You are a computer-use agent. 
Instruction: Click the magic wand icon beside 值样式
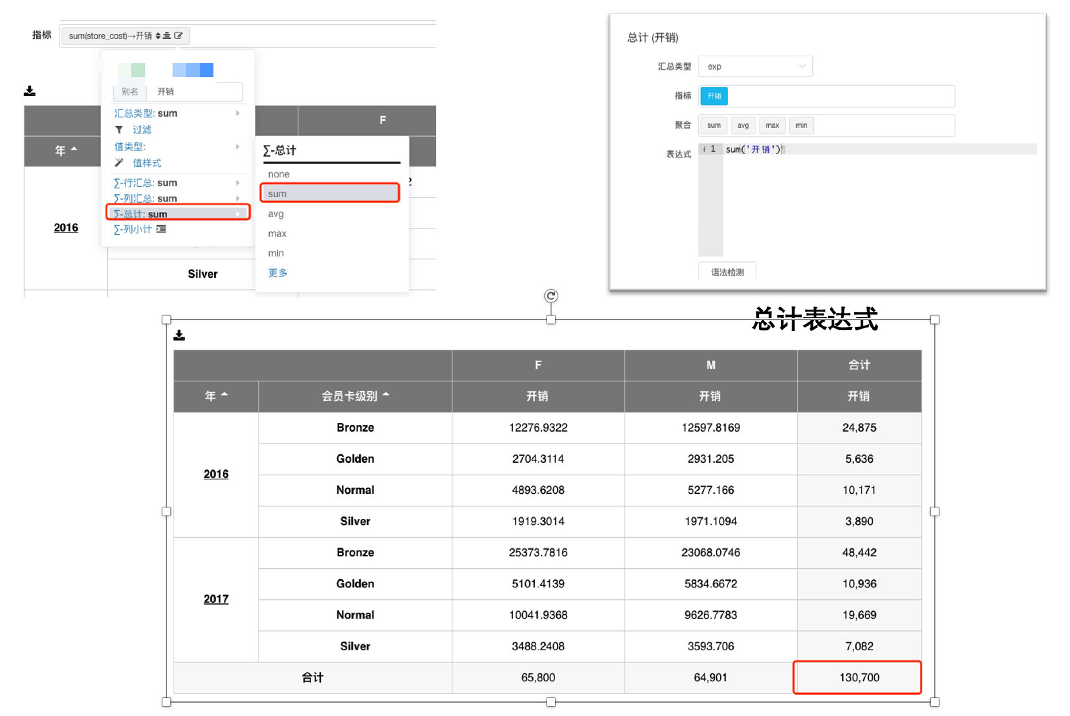pyautogui.click(x=119, y=163)
